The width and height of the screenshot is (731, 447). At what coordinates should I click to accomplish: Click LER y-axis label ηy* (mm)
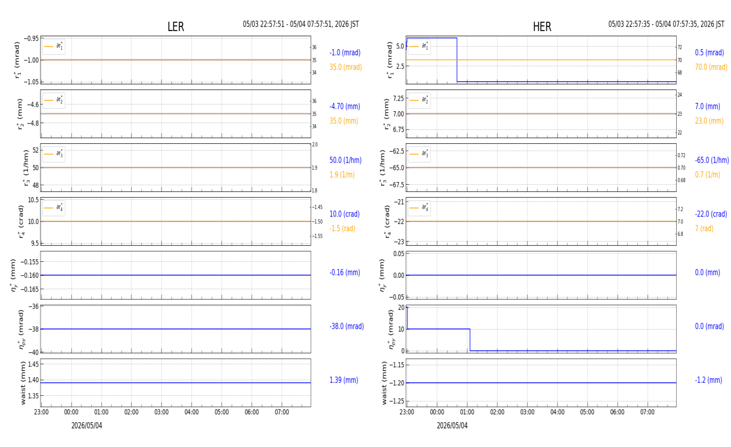13,275
